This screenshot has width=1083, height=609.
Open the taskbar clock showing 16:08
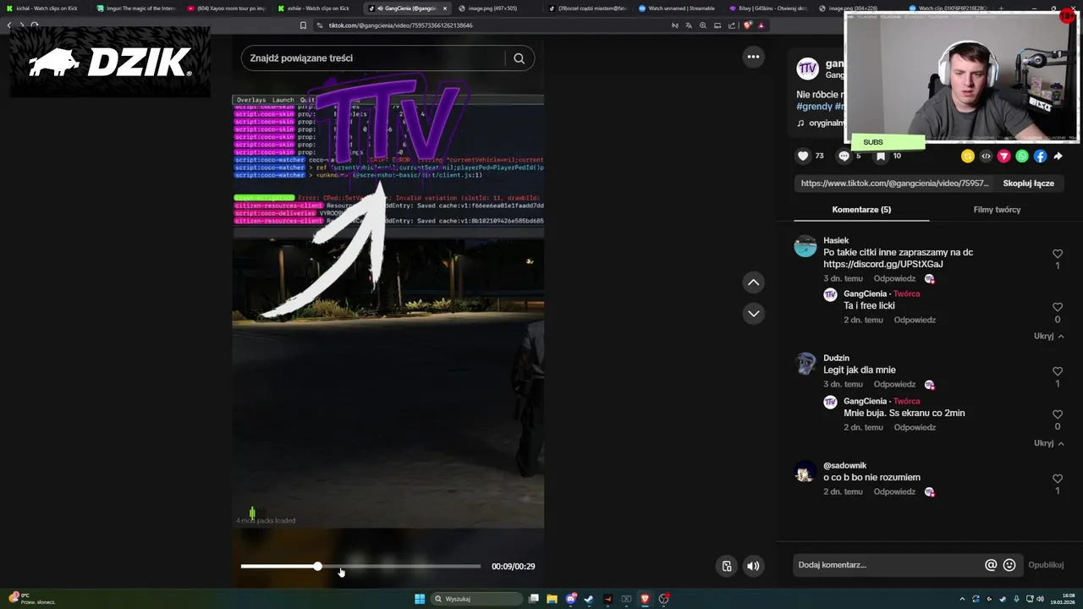click(x=1062, y=599)
